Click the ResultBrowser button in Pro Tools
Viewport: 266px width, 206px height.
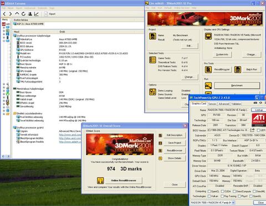coord(222,70)
